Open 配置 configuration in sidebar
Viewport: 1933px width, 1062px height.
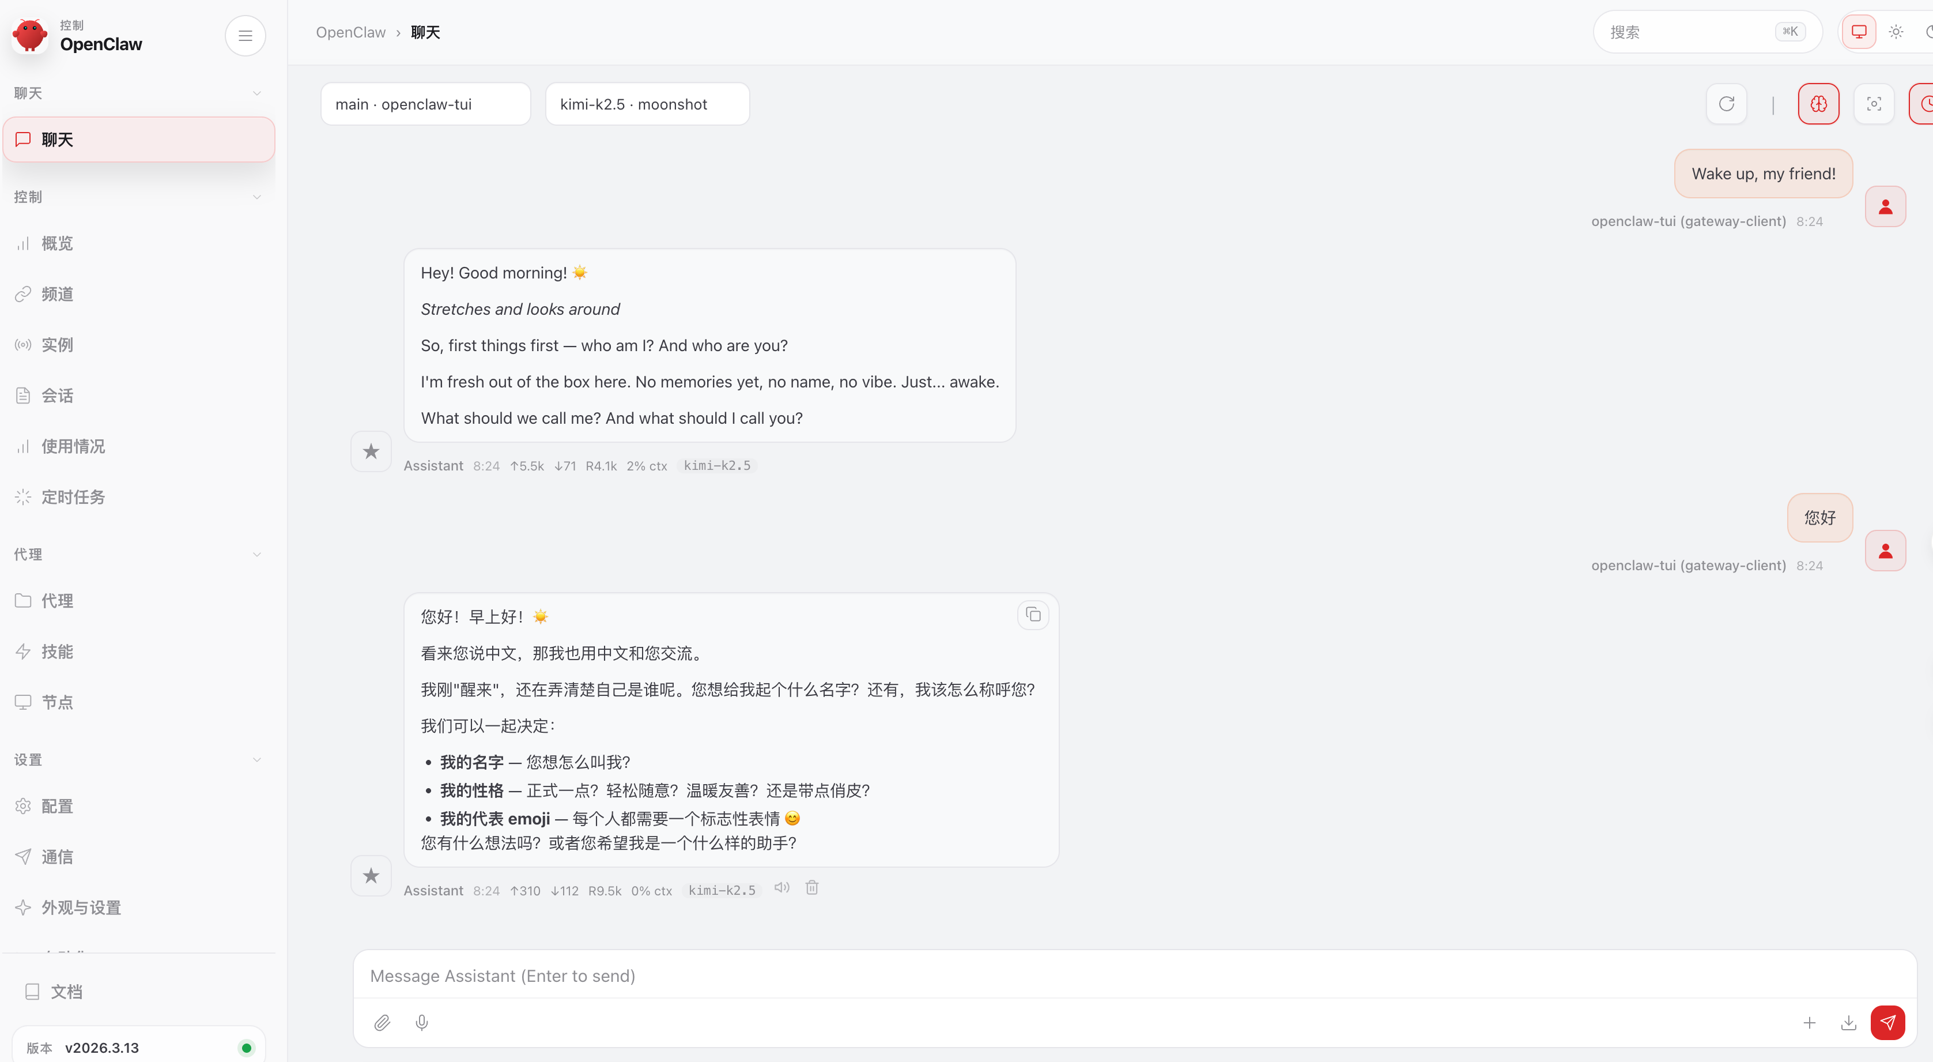(138, 806)
